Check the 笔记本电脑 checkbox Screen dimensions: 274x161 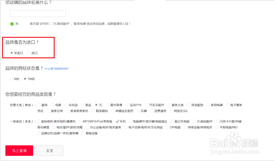coord(172,121)
